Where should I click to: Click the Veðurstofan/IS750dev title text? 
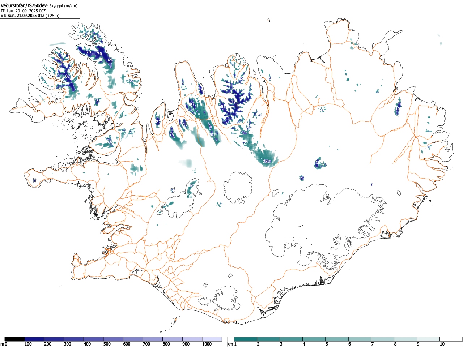24,5
